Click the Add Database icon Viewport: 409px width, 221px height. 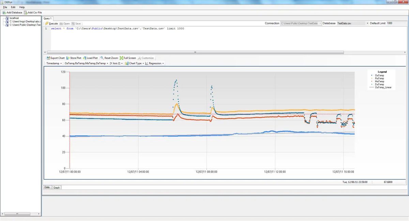click(x=4, y=13)
